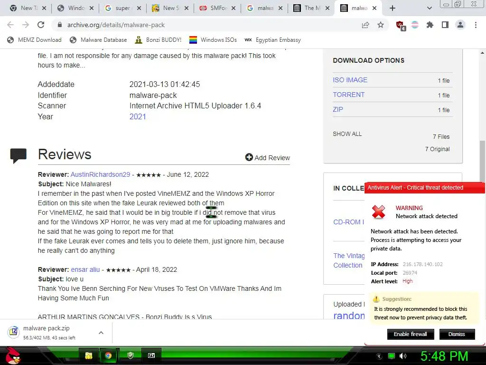The width and height of the screenshot is (486, 365).
Task: Click the Addeddate value 2021-03-13 01:42:45
Action: [x=165, y=84]
